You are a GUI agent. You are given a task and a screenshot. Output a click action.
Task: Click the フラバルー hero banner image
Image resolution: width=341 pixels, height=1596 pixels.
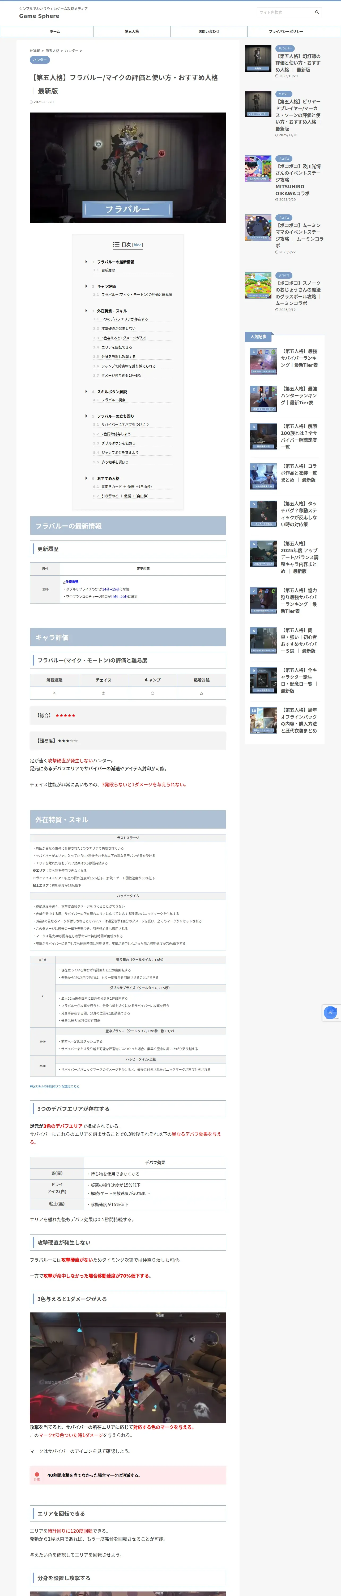click(x=127, y=168)
